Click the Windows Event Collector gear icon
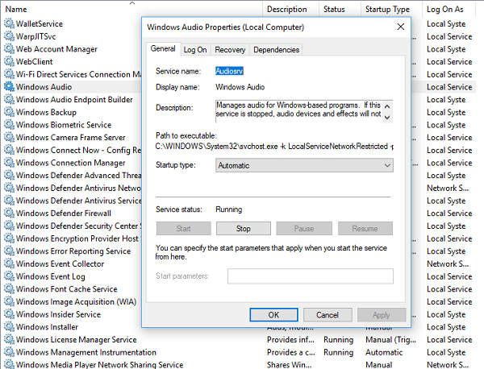484x369 pixels. click(9, 264)
